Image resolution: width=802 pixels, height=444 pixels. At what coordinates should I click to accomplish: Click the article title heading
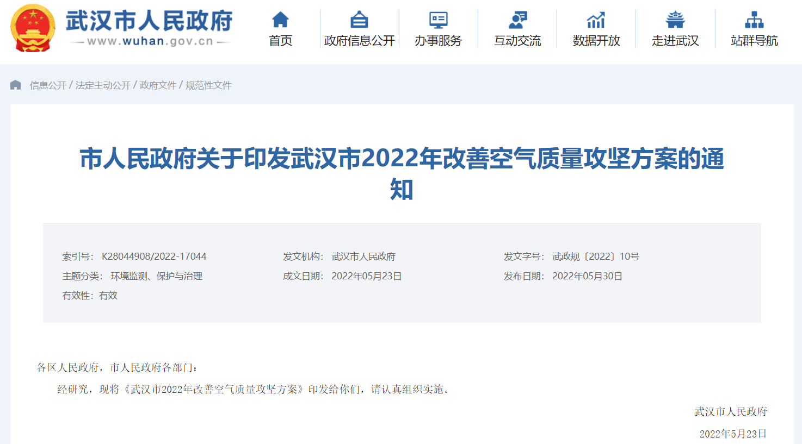click(x=402, y=174)
